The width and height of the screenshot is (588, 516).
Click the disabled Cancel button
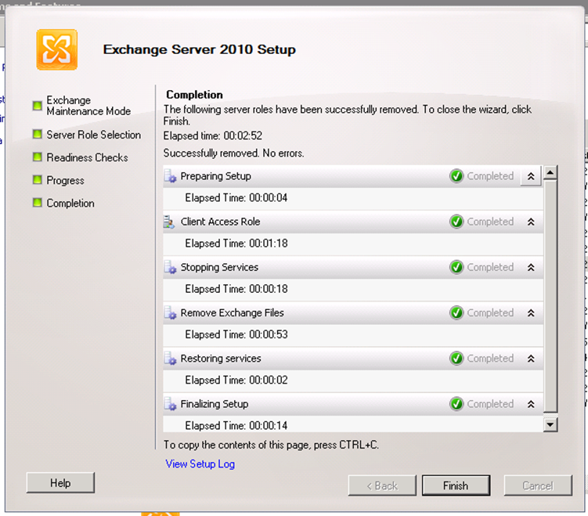538,485
